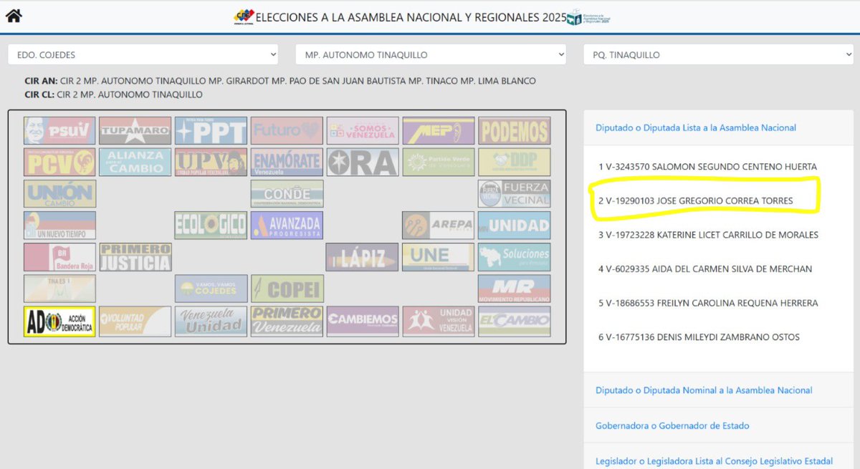This screenshot has height=469, width=860.
Task: Click the CIR AN circuit description line
Action: coord(280,81)
